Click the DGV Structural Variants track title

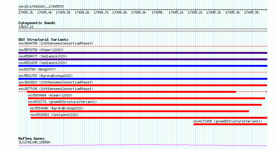(43, 40)
